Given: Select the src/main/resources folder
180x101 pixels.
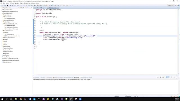Looking at the screenshot, I should (x=9, y=20).
